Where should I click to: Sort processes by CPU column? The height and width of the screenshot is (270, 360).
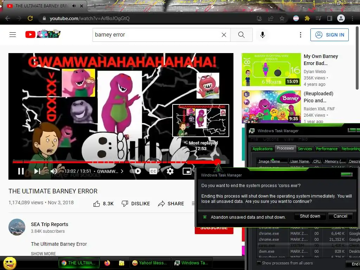coord(317,161)
